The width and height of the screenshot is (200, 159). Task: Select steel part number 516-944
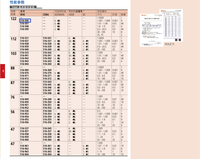pos(24,64)
